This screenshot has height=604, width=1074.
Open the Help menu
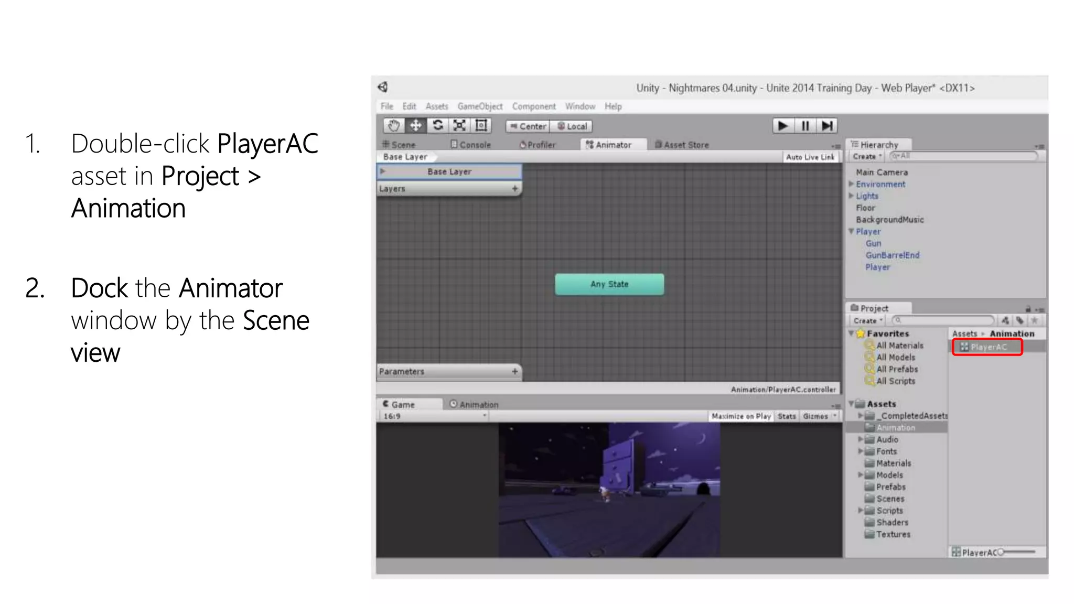point(613,106)
